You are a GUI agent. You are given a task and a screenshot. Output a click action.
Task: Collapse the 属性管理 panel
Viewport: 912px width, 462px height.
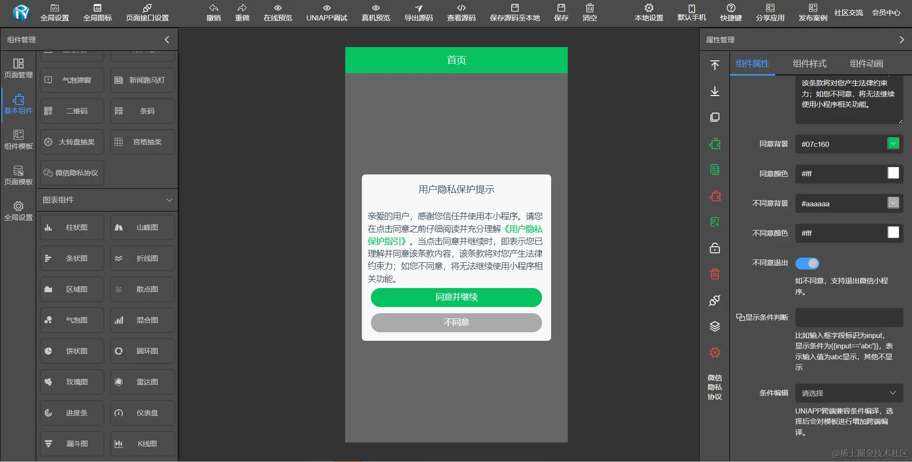pos(902,40)
